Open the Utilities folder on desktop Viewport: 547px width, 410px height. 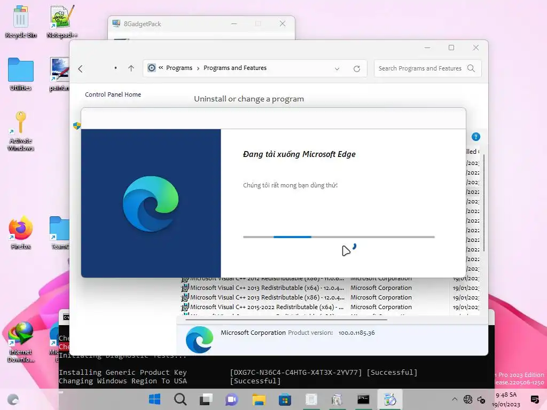coord(21,74)
